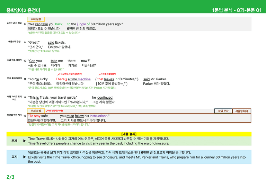Click the Korean text '안전하게 여행하려면,' in black
The height and width of the screenshot is (188, 266).
point(42,120)
